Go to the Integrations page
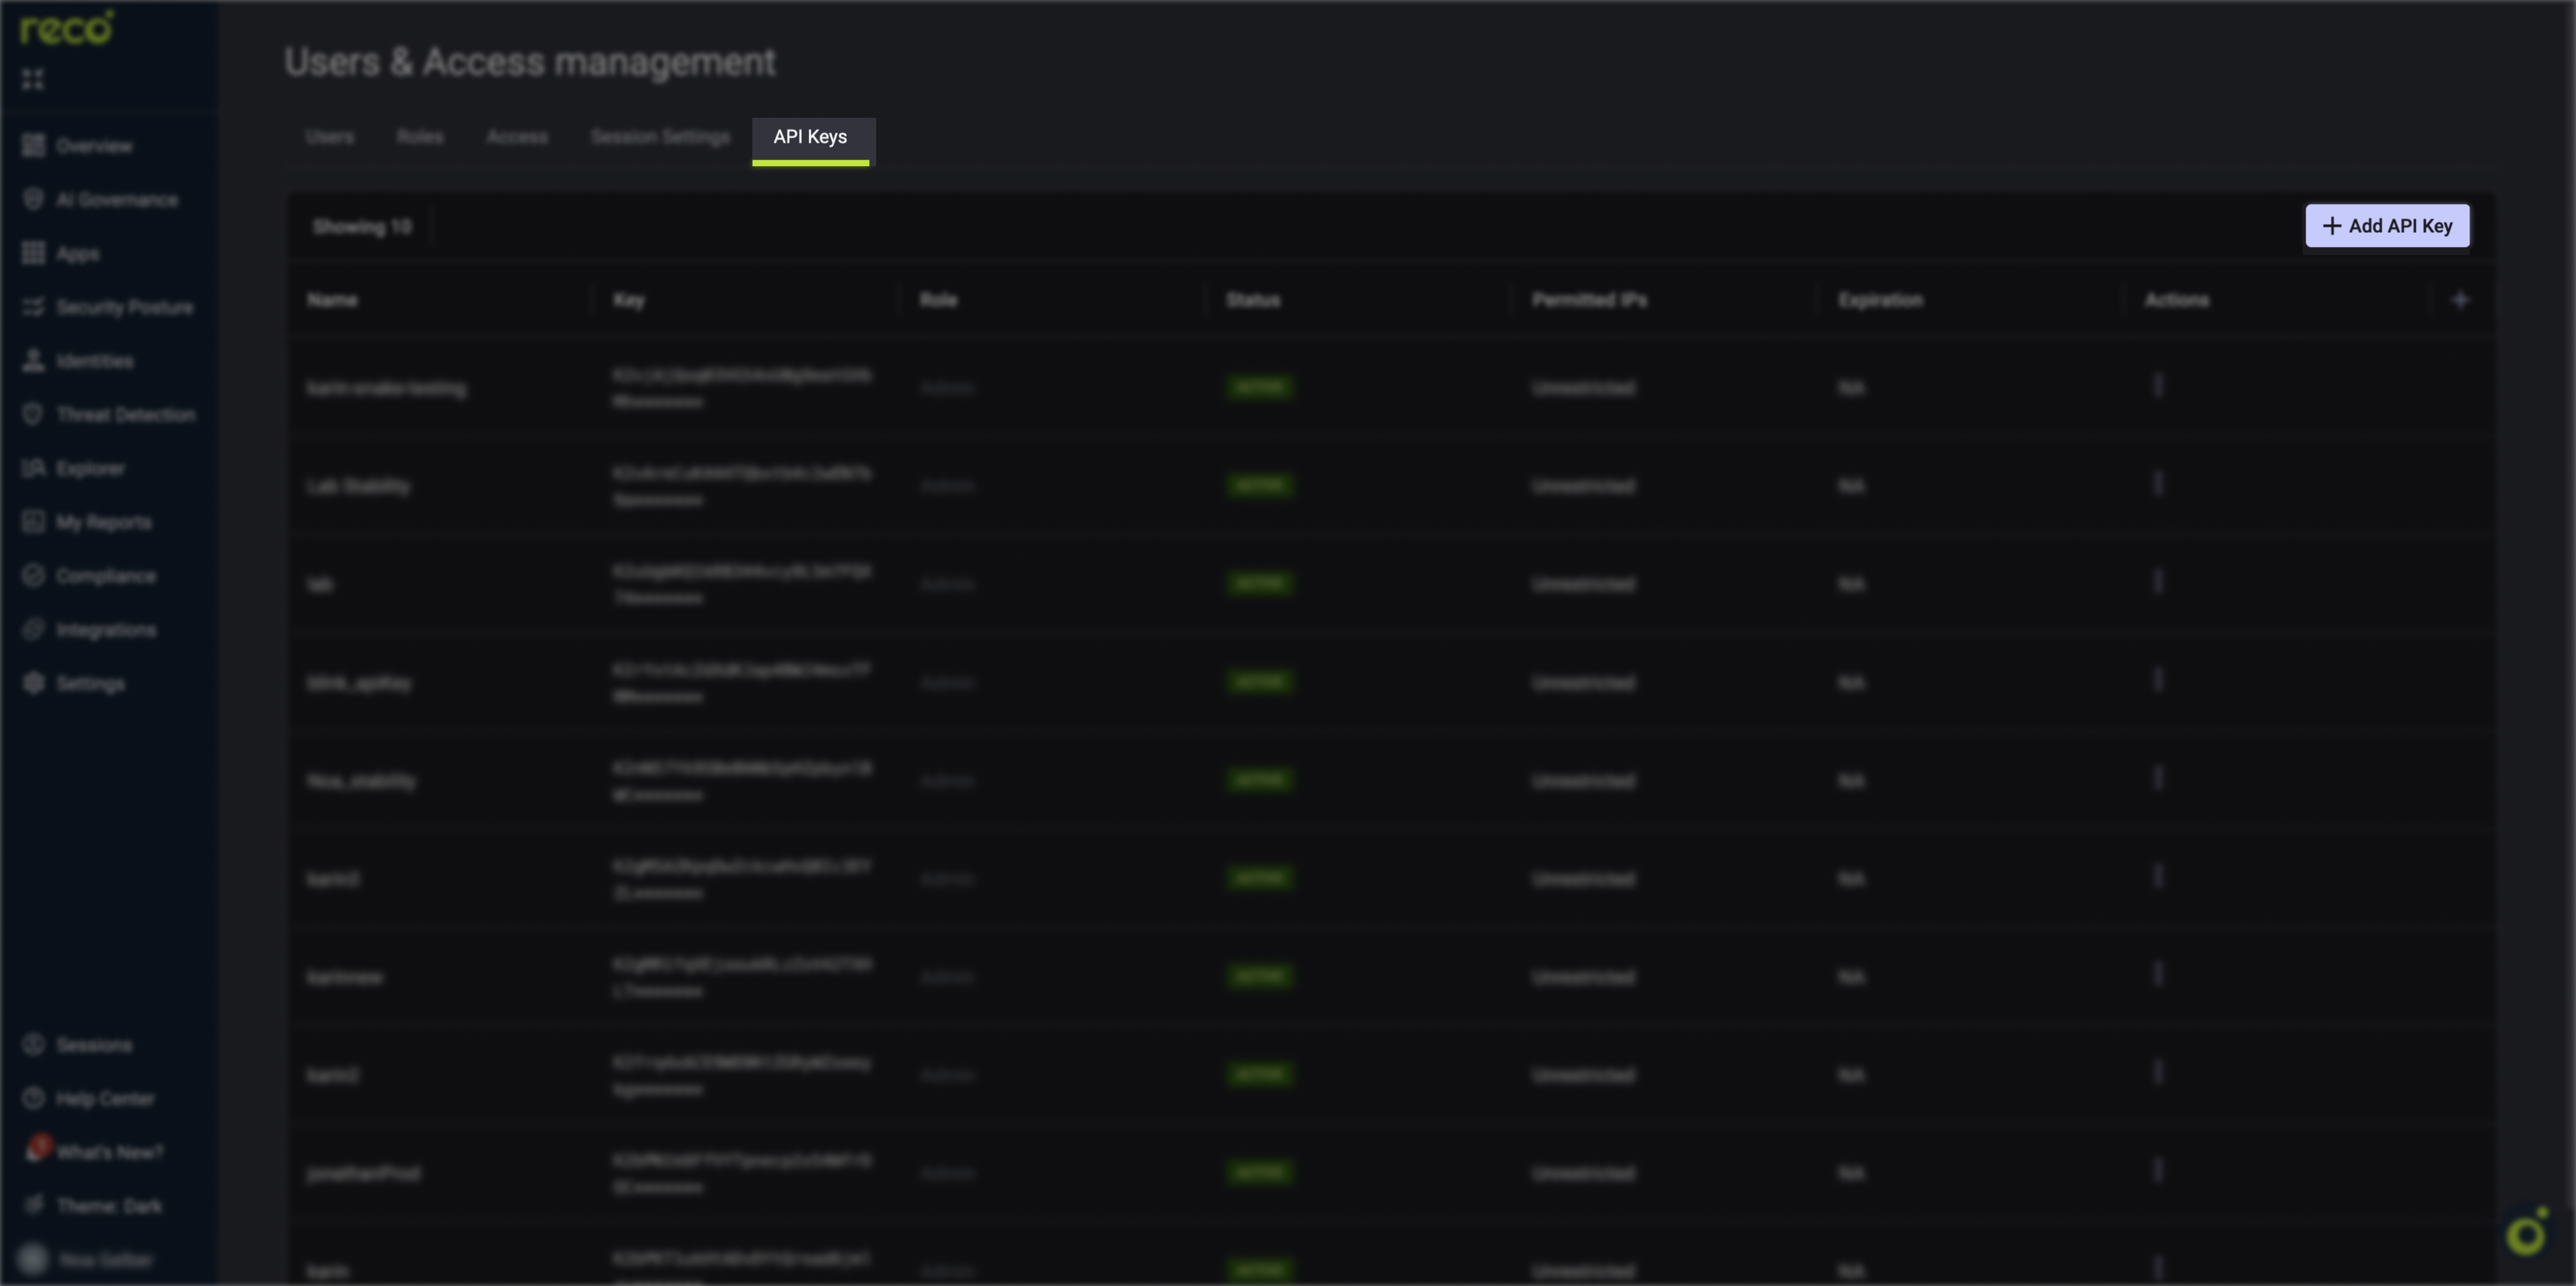Screen dimensions: 2576x1286 [106, 629]
